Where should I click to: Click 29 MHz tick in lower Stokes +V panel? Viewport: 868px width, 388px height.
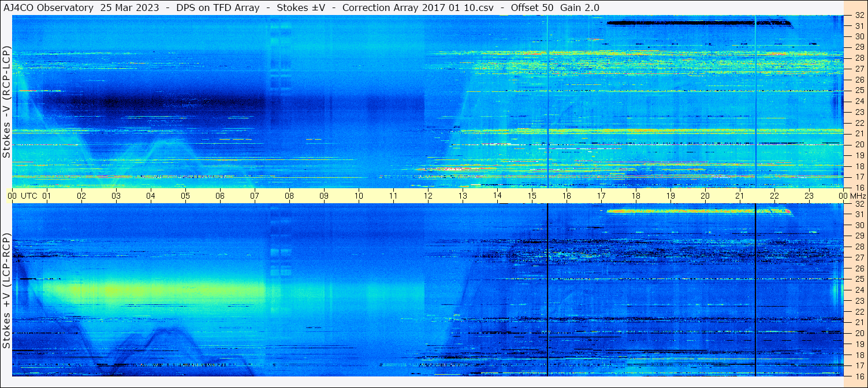(859, 236)
